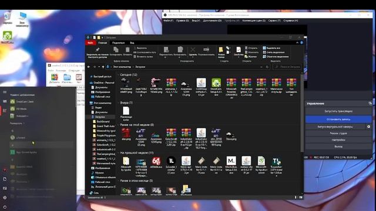Open the red File tab in Explorer
The width and height of the screenshot is (376, 211).
[x=90, y=43]
